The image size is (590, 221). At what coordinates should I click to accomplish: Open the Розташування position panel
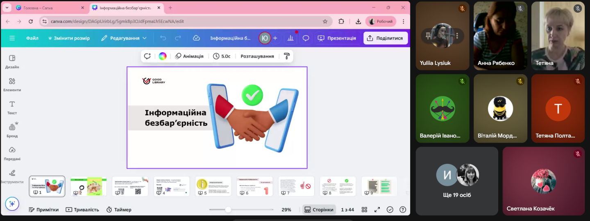tap(257, 56)
